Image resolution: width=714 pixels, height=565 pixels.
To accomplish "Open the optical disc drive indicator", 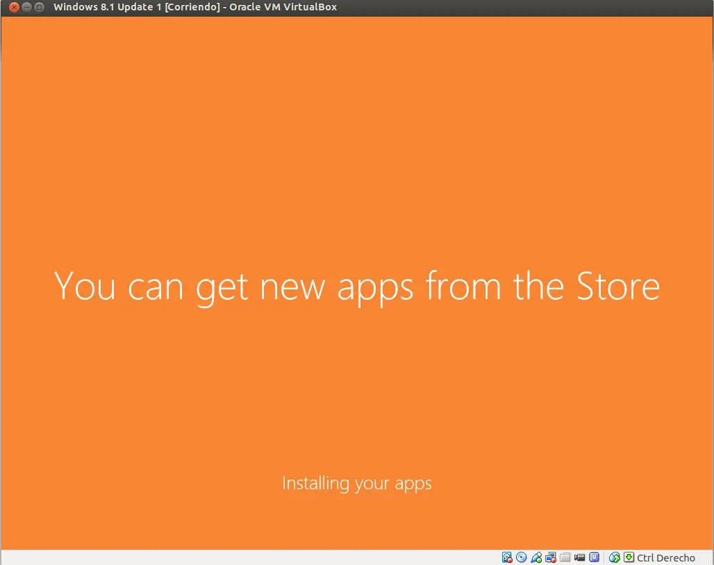I will [522, 557].
